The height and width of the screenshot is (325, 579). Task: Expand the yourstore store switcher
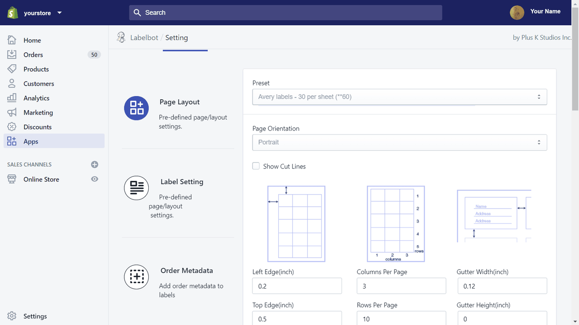pos(59,13)
